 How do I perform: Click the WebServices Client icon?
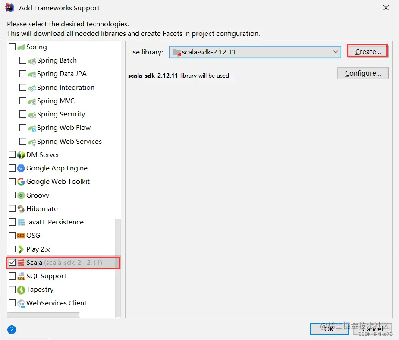pos(22,303)
